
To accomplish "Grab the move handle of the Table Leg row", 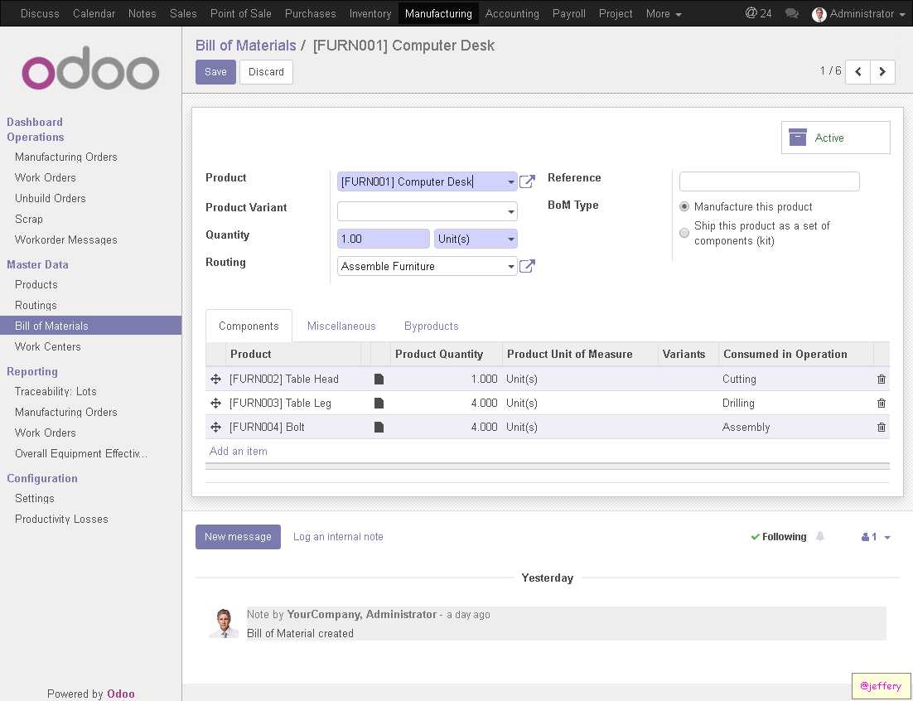I will click(x=215, y=403).
